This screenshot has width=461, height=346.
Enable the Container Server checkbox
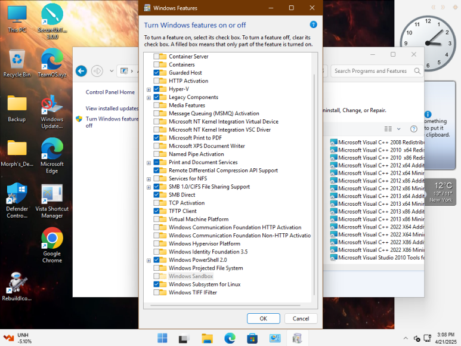156,57
